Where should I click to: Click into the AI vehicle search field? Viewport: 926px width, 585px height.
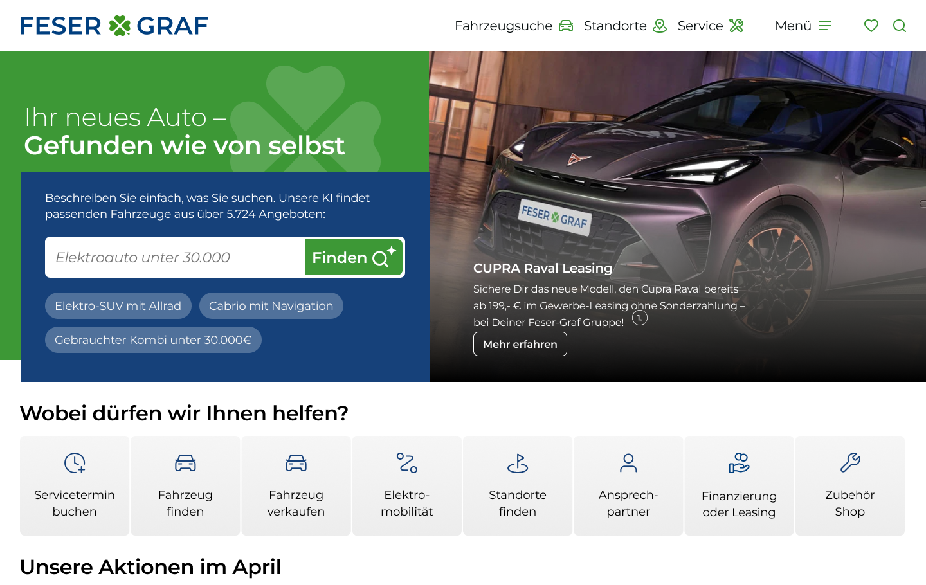click(175, 257)
